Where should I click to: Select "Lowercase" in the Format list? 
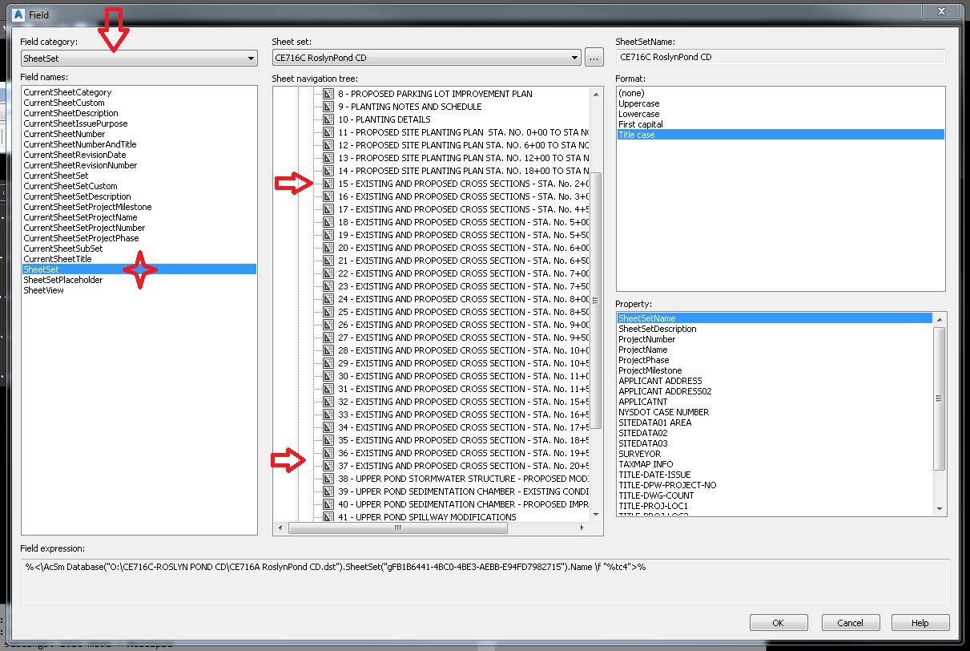(x=641, y=113)
